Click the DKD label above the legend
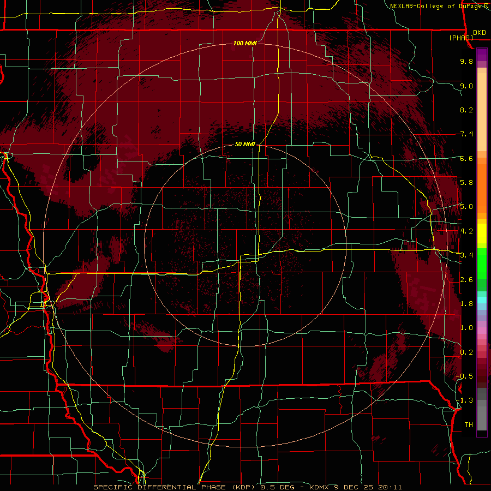Viewport: 491px width, 491px height. point(480,33)
